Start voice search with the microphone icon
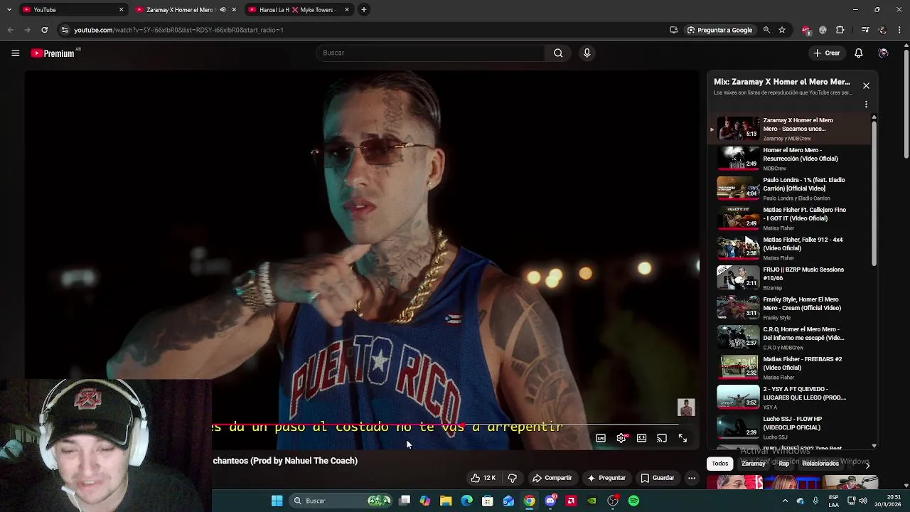Screen dimensions: 910x512 (x=587, y=53)
